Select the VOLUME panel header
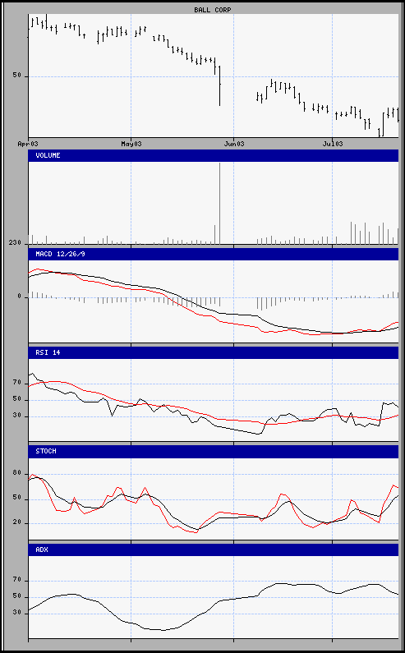405x653 pixels. click(214, 155)
